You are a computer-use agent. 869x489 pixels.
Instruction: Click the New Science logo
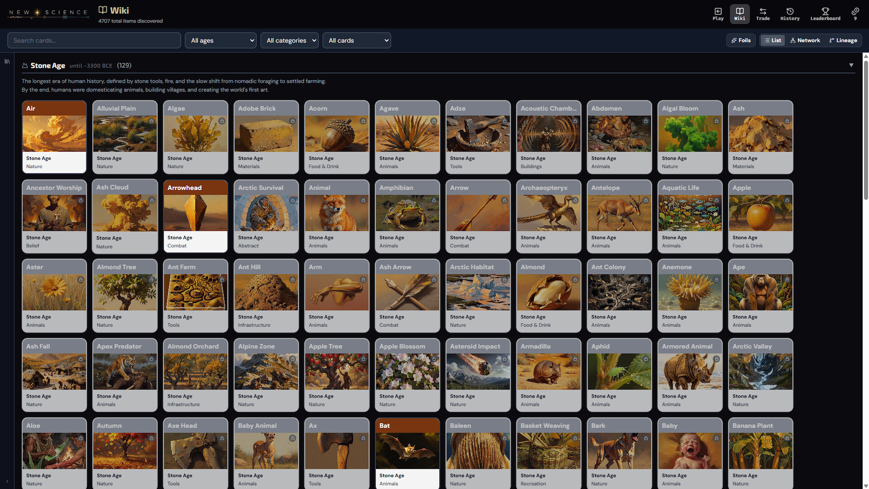tap(48, 13)
